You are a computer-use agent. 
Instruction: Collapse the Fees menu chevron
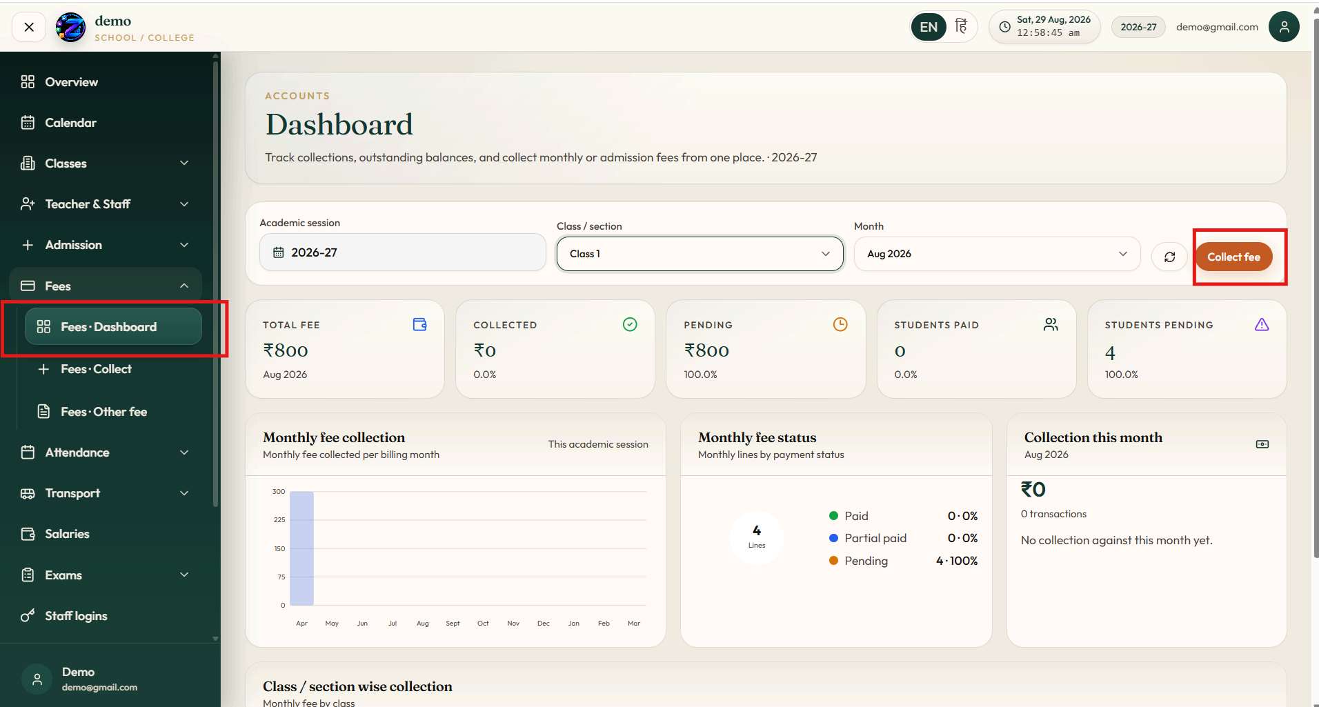[x=184, y=286]
